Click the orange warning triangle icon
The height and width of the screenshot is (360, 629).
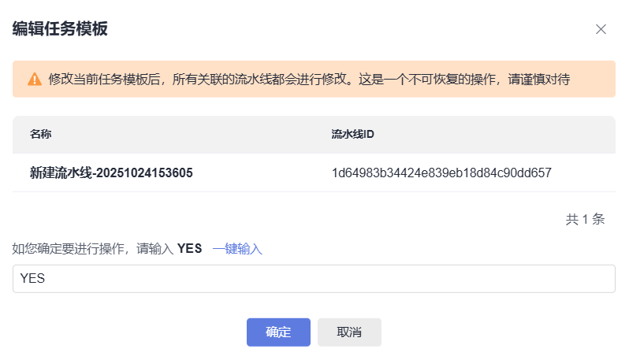[35, 79]
